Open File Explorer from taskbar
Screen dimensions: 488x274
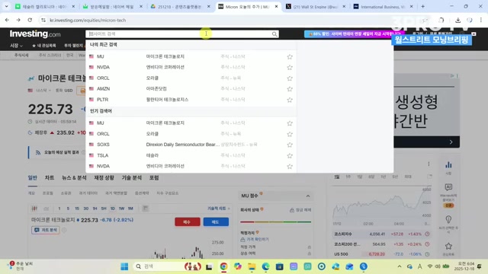pos(252,266)
